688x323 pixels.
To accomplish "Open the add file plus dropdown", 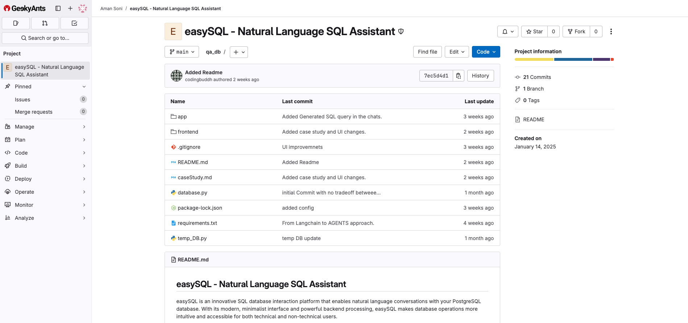I will [239, 52].
